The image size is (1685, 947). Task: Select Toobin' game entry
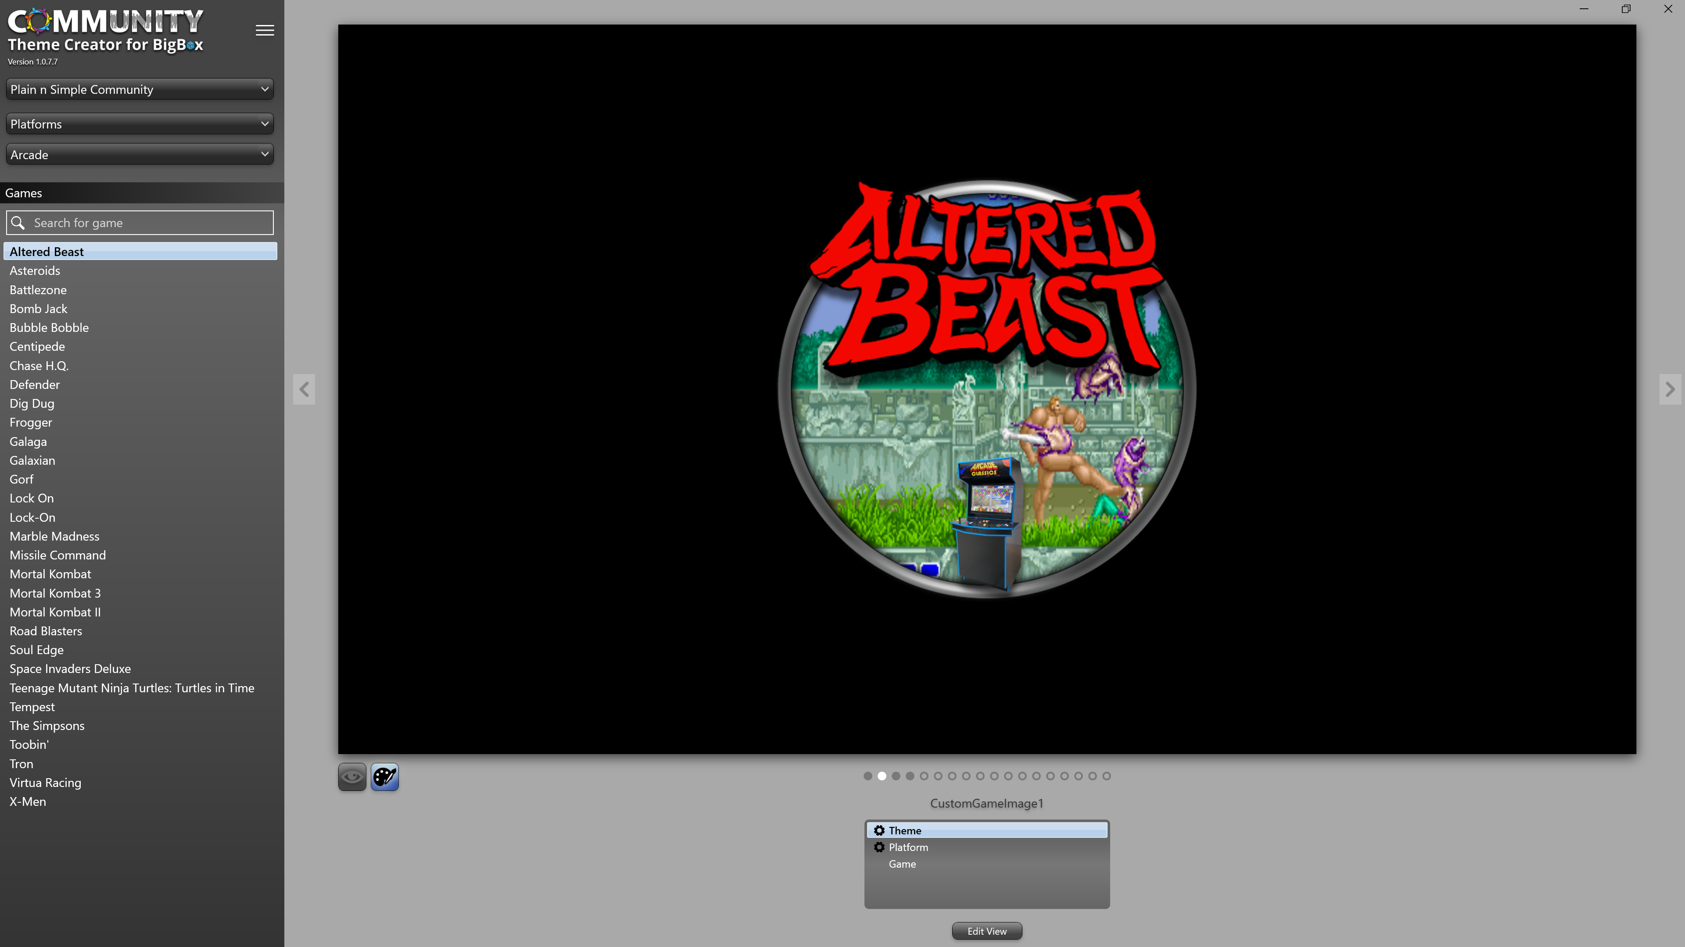[x=140, y=745]
